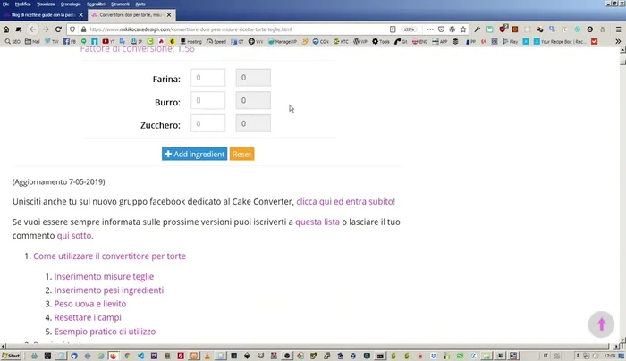
Task: Click the site padlock security icon
Action: (x=83, y=29)
